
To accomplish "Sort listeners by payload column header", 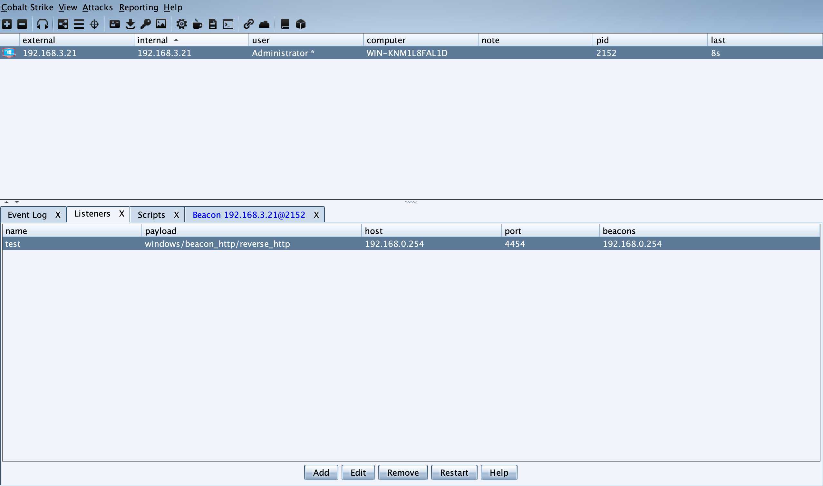I will [252, 231].
